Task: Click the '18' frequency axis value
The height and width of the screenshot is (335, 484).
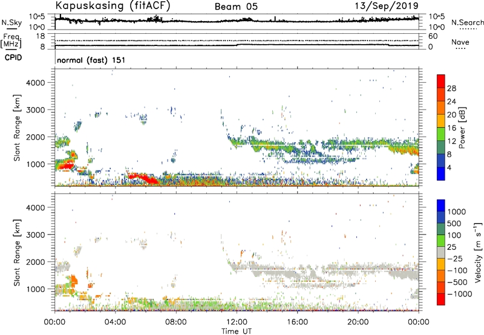Action: 41,36
